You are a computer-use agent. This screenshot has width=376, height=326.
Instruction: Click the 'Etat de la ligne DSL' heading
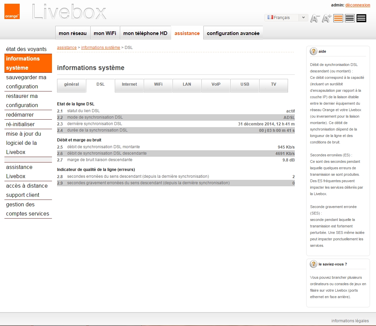[x=76, y=104]
